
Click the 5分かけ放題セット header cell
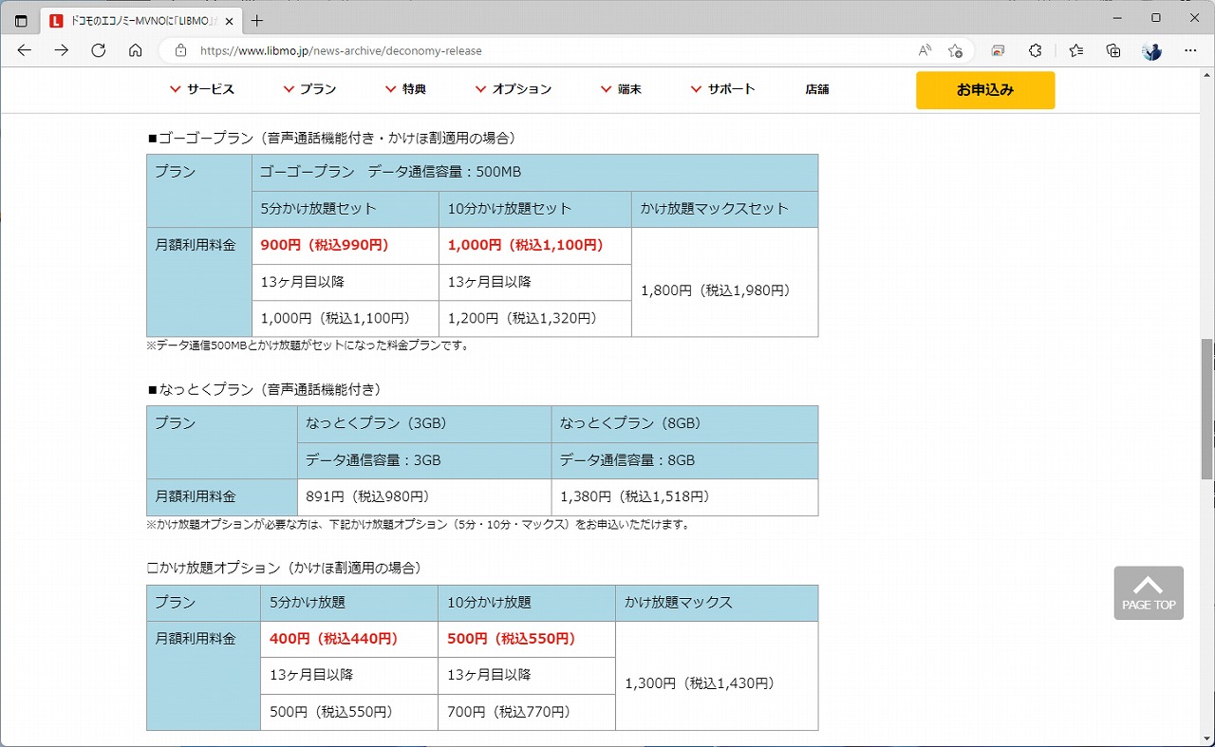coord(345,209)
